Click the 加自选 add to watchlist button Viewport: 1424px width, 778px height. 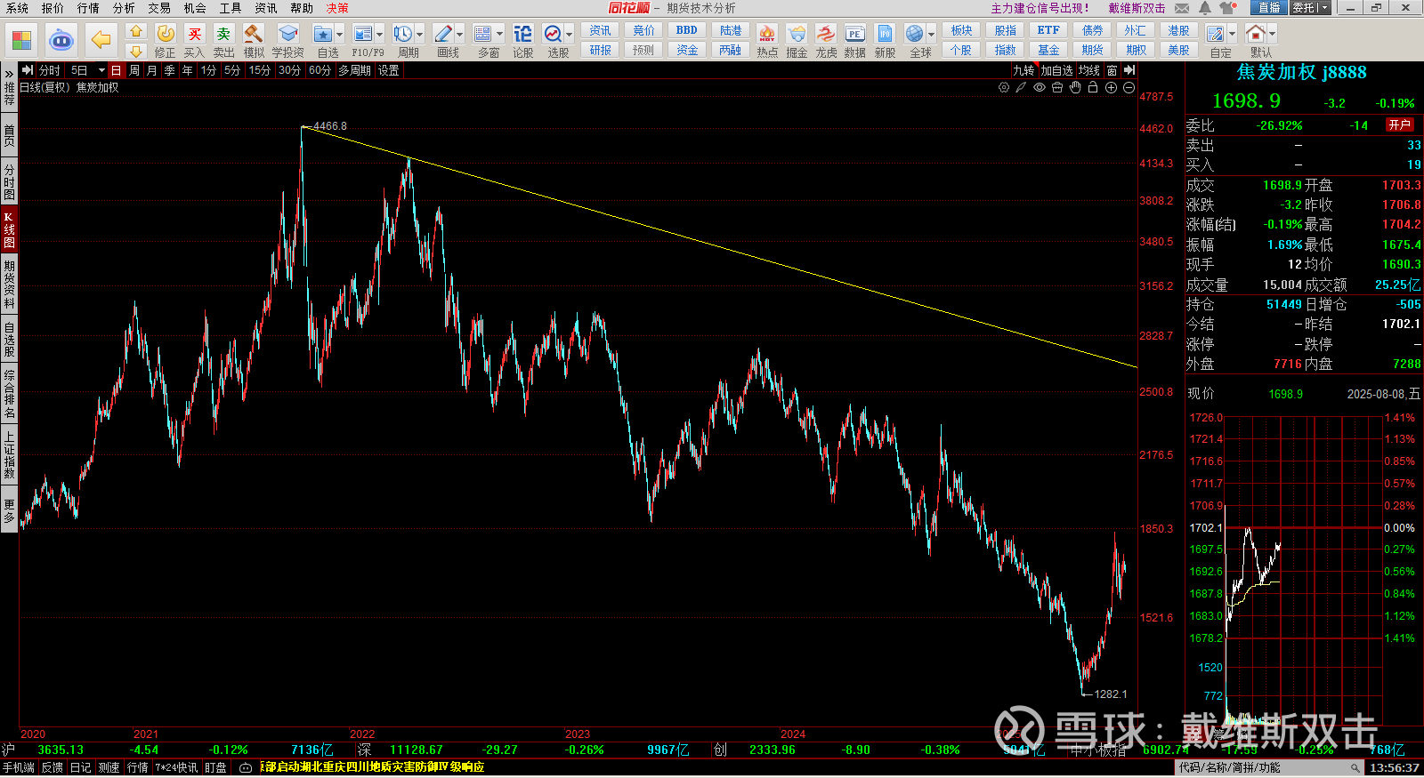1056,70
